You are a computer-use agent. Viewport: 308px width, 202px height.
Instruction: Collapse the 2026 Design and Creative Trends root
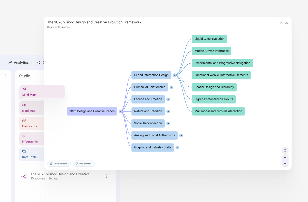120,111
